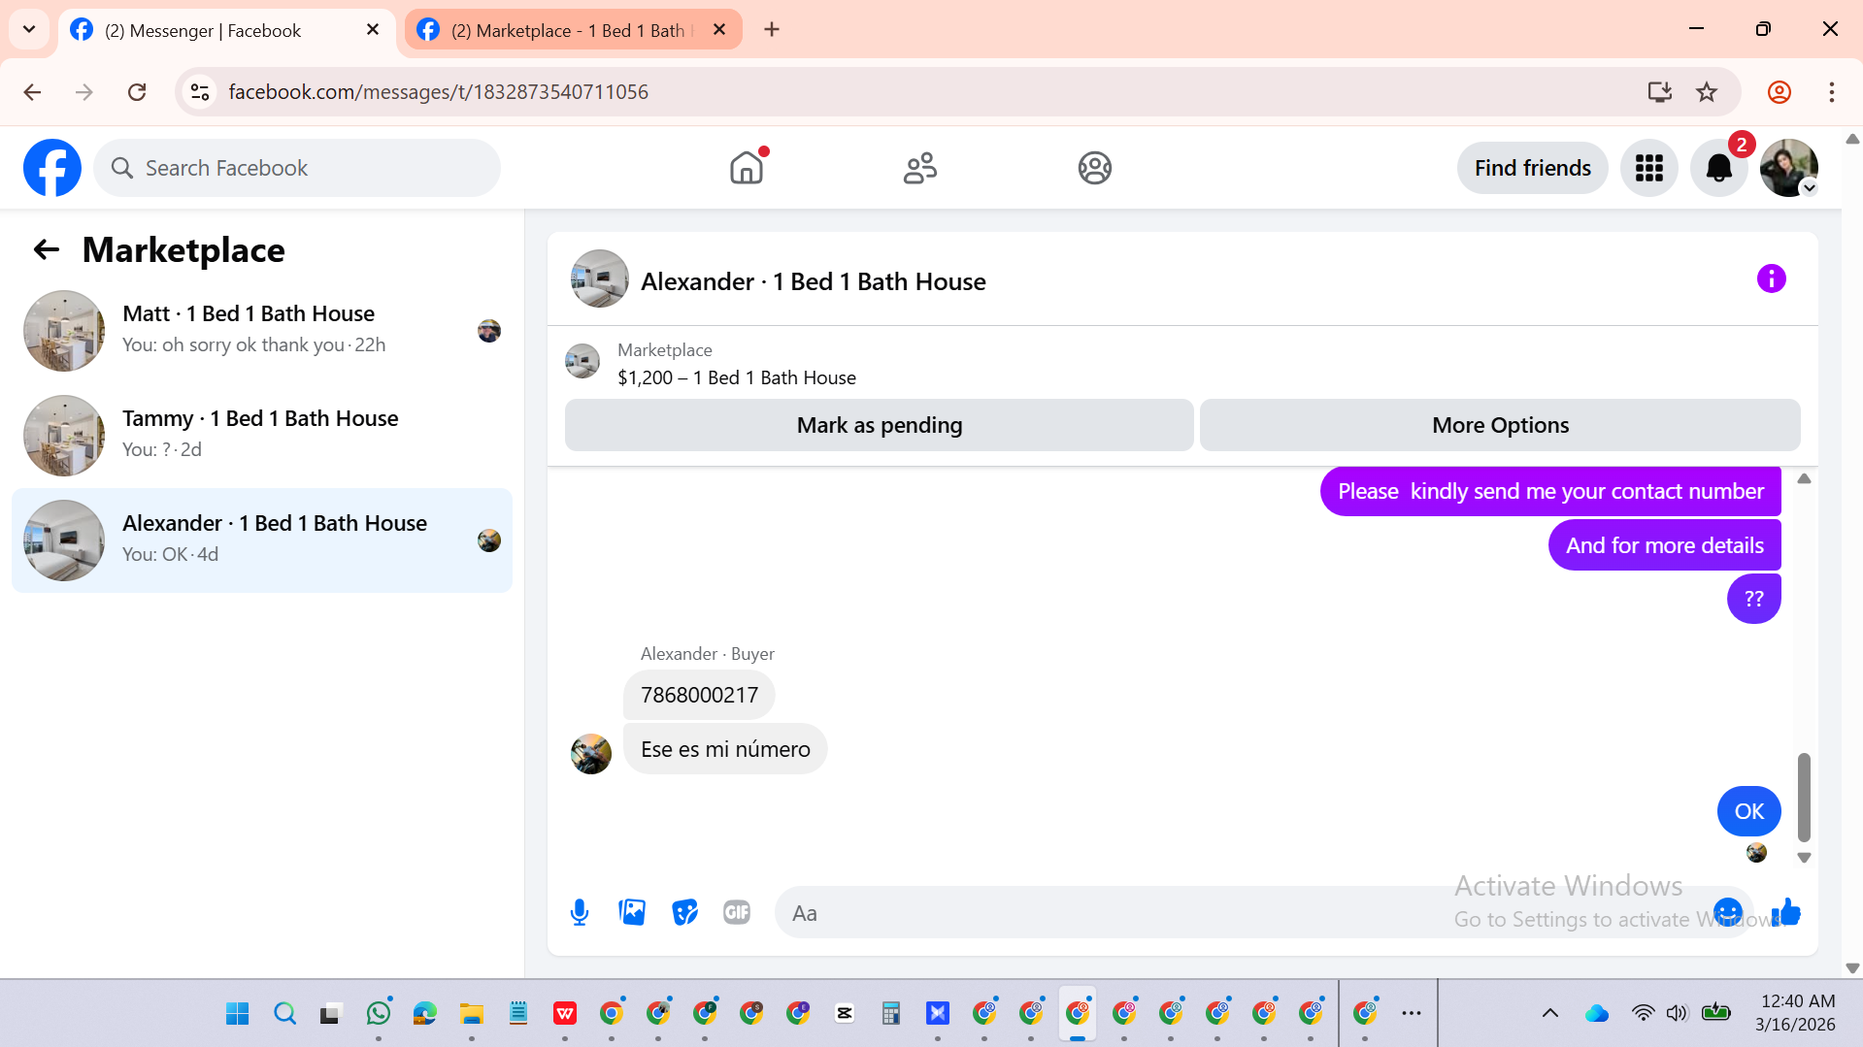1863x1047 pixels.
Task: Click the OK sent message bubble
Action: coord(1748,811)
